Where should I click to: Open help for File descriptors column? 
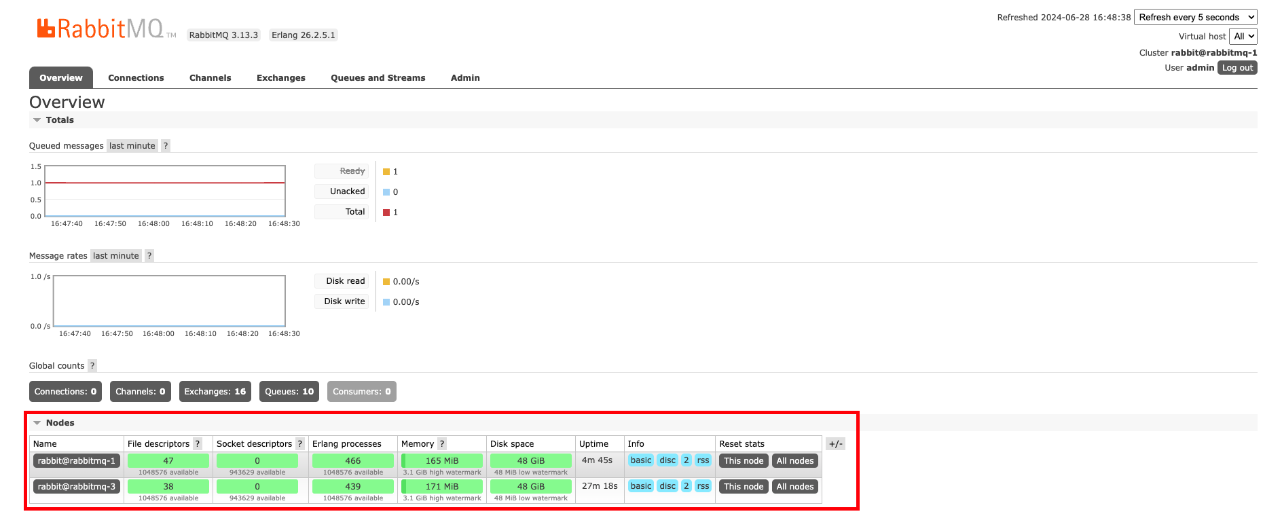tap(198, 444)
